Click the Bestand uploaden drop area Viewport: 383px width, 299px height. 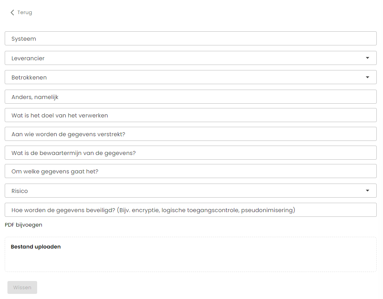pyautogui.click(x=191, y=254)
